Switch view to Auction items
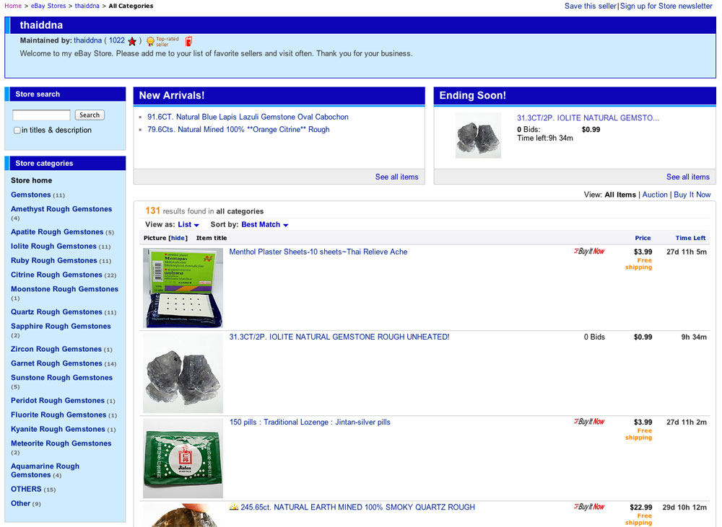 655,195
